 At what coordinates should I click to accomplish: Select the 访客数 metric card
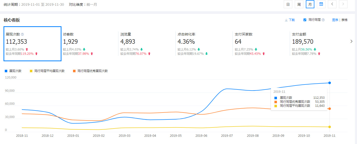(x=90, y=44)
